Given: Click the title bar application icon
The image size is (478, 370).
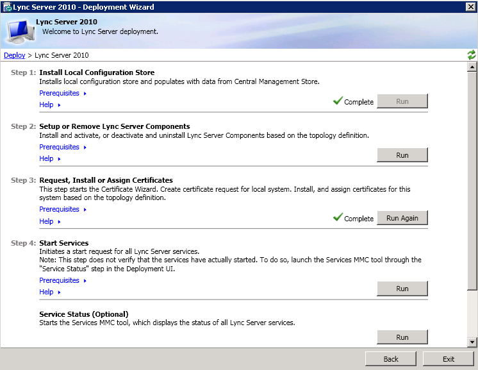Looking at the screenshot, I should click(6, 6).
